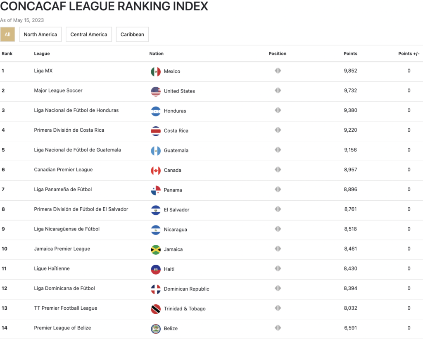This screenshot has width=423, height=339.
Task: Click the Canada flag icon
Action: pyautogui.click(x=156, y=171)
